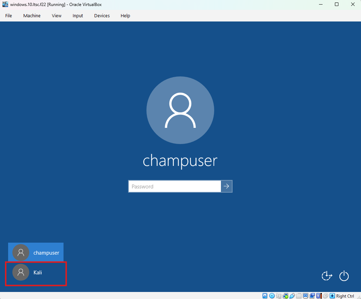361x299 pixels.
Task: Click the keyboard capture arrow icon
Action: point(332,296)
